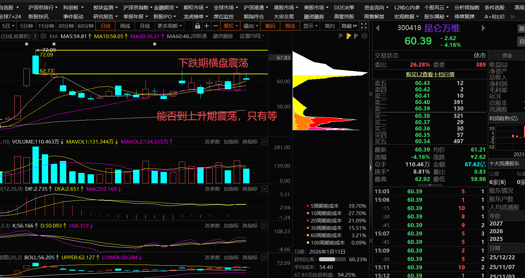Screen dimensions: 525x278
Task: Open the 板块监测 menu
Action: click(x=105, y=7)
